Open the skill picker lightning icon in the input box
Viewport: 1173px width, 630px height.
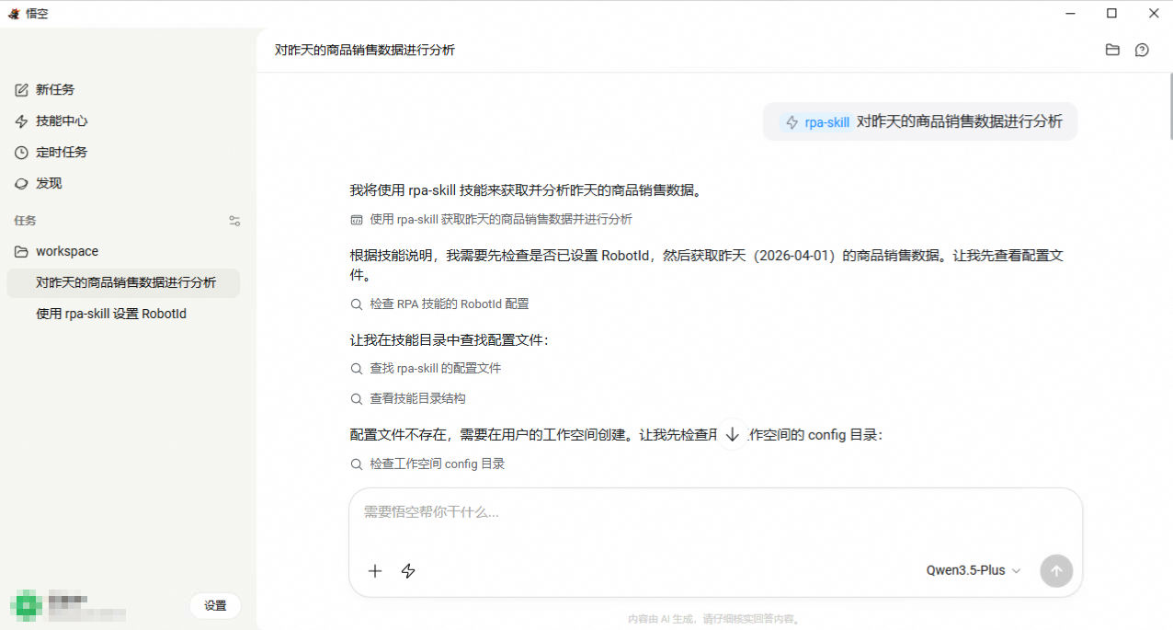[408, 571]
